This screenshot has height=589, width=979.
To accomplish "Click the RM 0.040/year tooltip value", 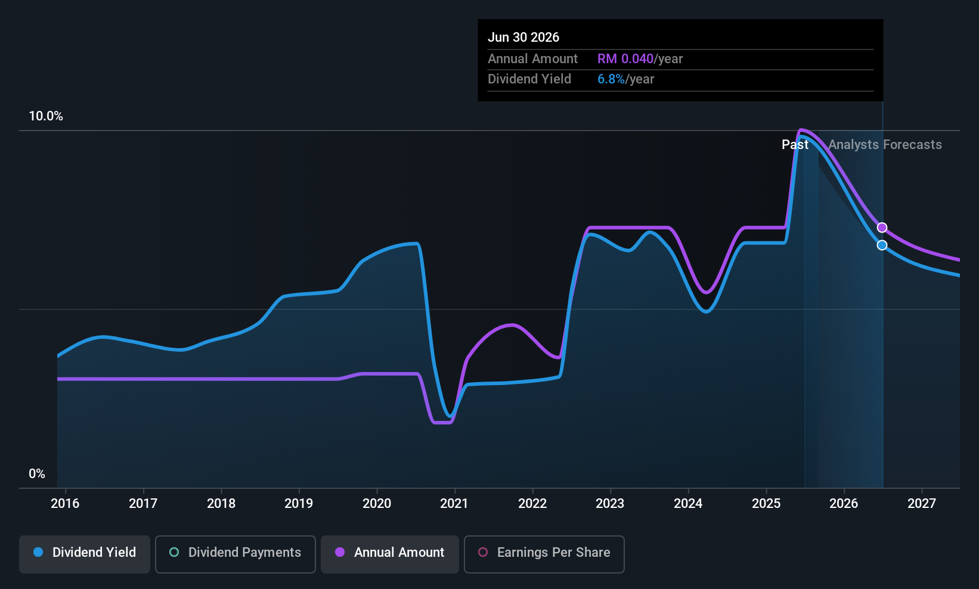I will coord(640,59).
